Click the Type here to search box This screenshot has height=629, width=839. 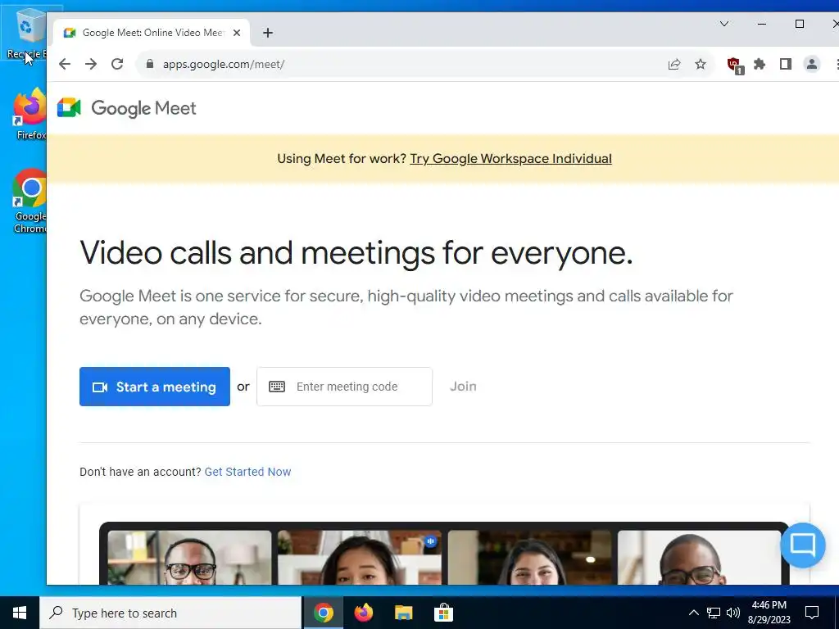[170, 613]
